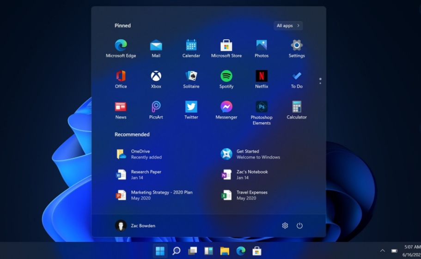Open Photoshop Elements
421x259 pixels.
[x=262, y=113]
